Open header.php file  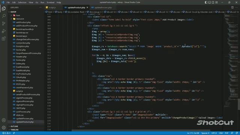point(21,57)
